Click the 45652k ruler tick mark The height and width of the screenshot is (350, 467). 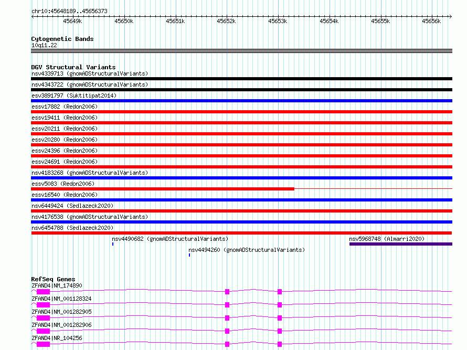(x=227, y=17)
